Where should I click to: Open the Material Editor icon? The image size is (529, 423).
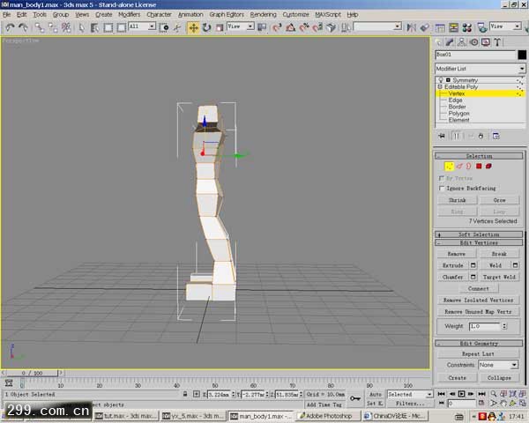pyautogui.click(x=467, y=27)
